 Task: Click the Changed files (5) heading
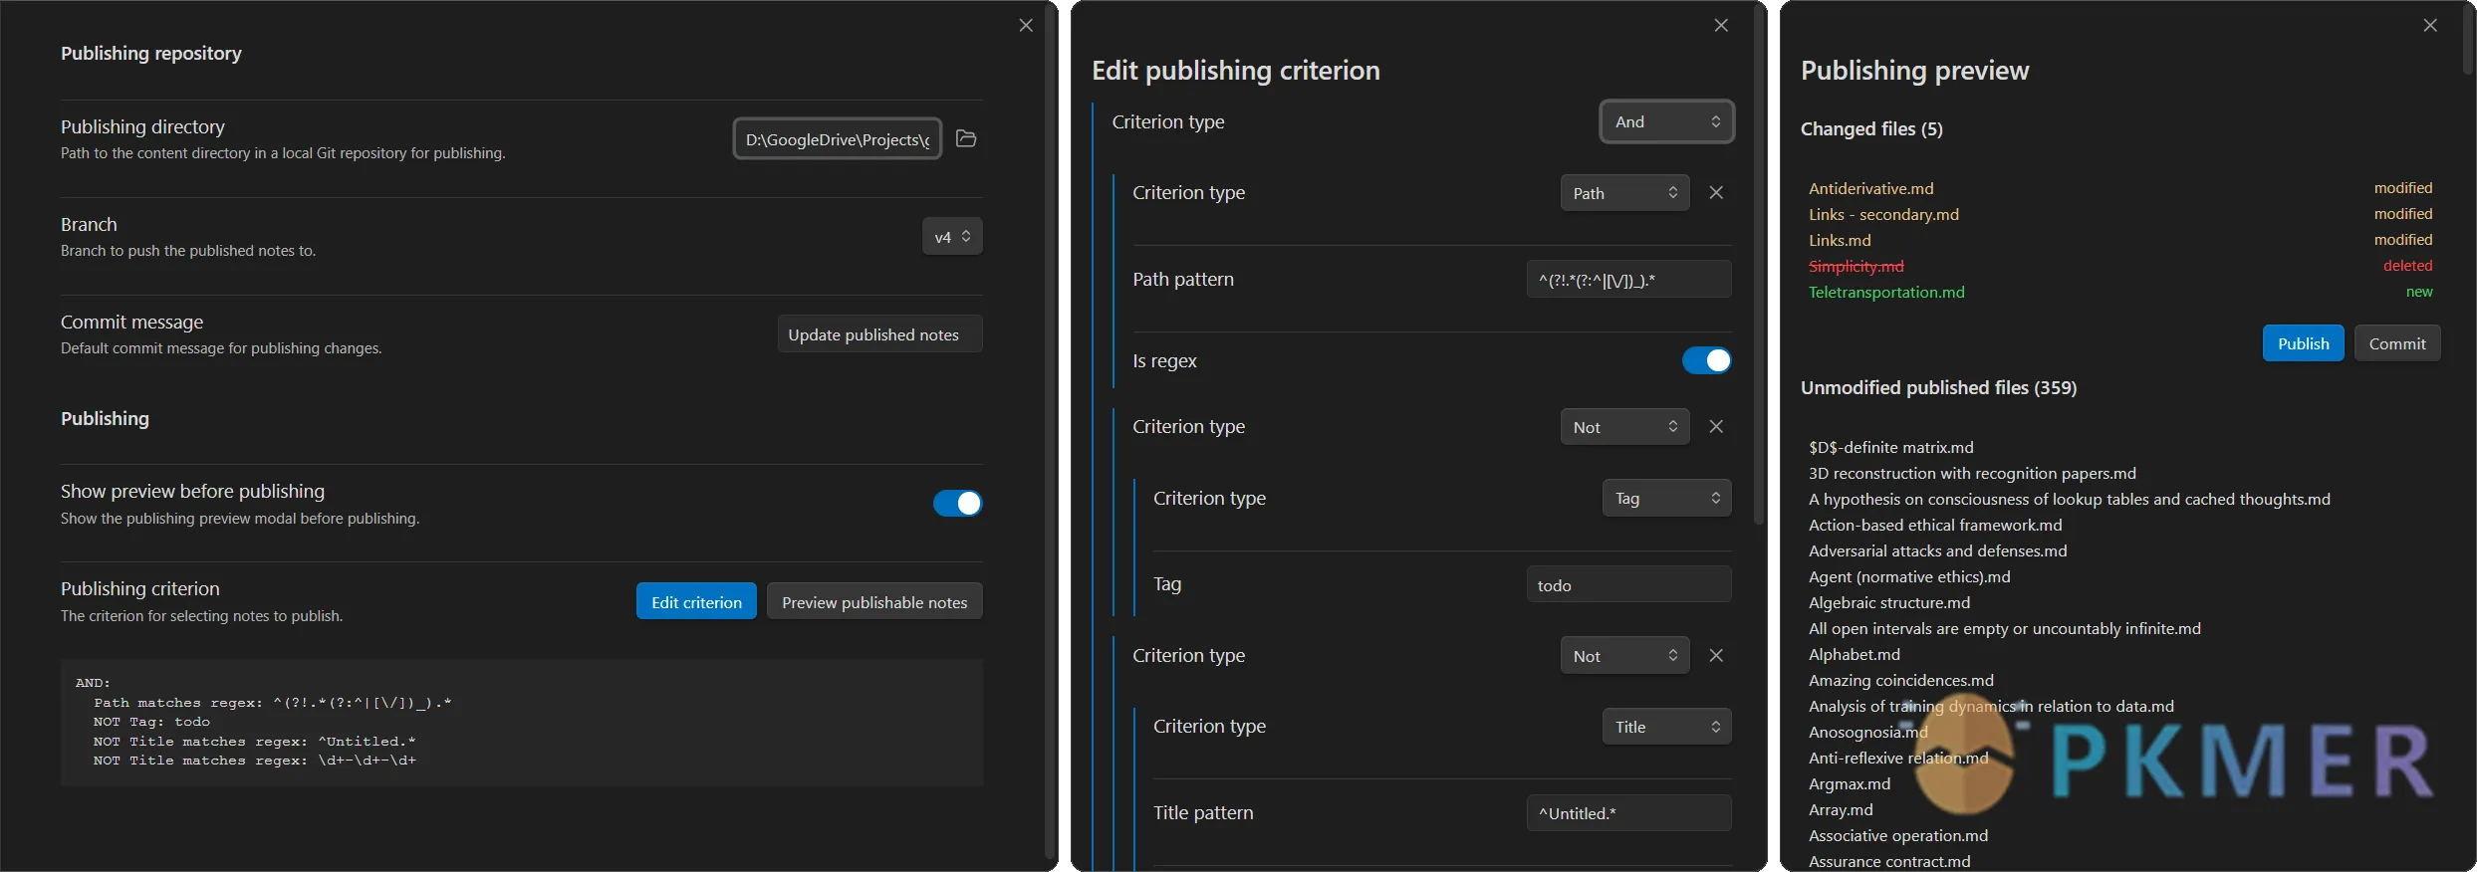[x=1871, y=128]
